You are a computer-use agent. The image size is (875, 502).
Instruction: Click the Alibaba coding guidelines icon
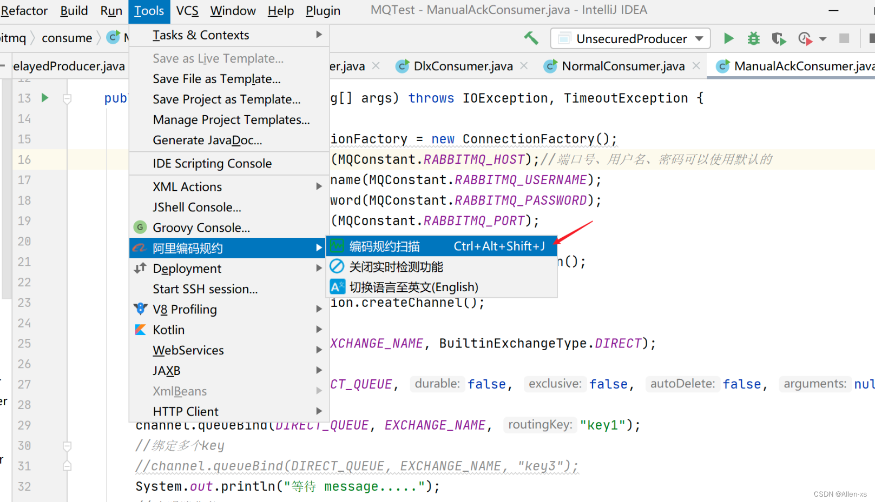[140, 248]
